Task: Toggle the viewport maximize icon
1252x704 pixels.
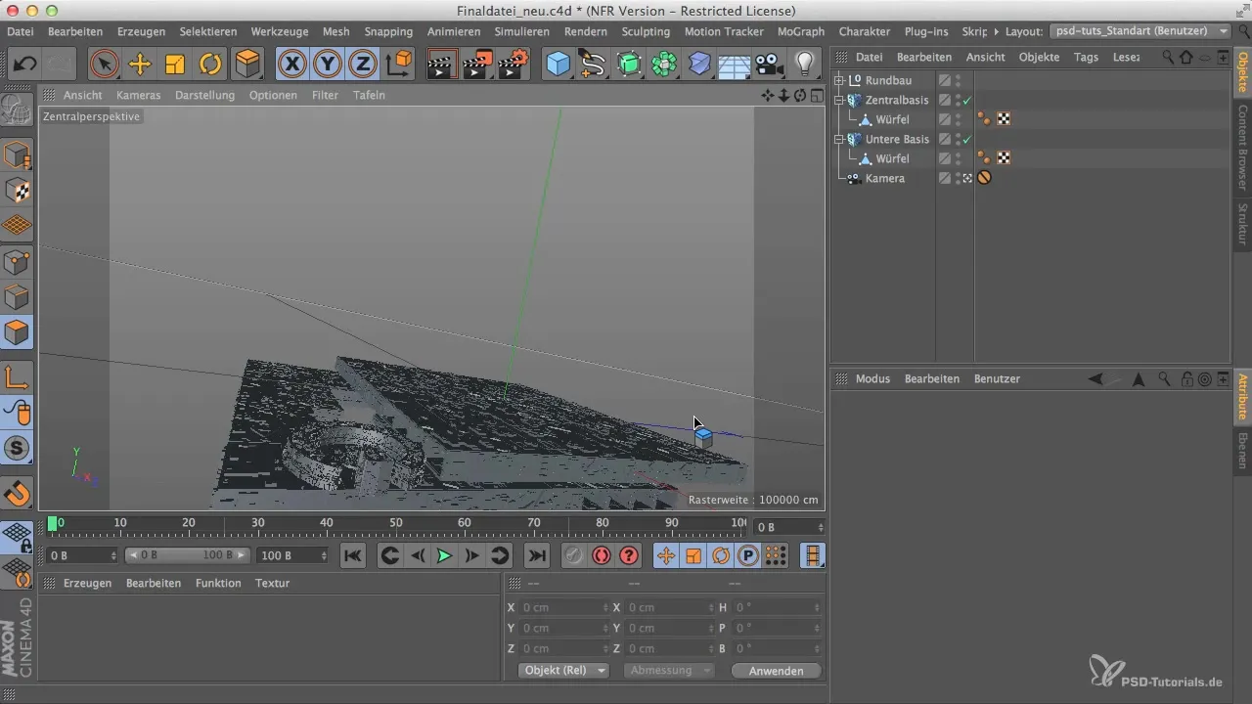Action: (x=817, y=95)
